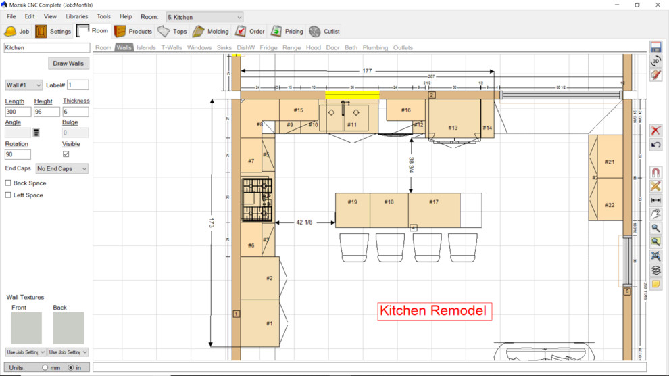Switch to the Islands tab
The height and width of the screenshot is (376, 669).
click(x=146, y=47)
